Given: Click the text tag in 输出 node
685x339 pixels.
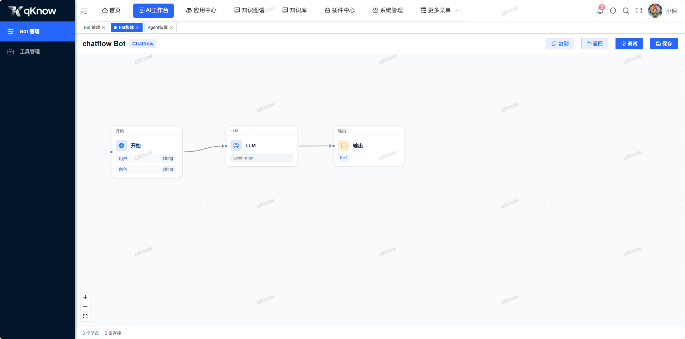Looking at the screenshot, I should point(344,158).
